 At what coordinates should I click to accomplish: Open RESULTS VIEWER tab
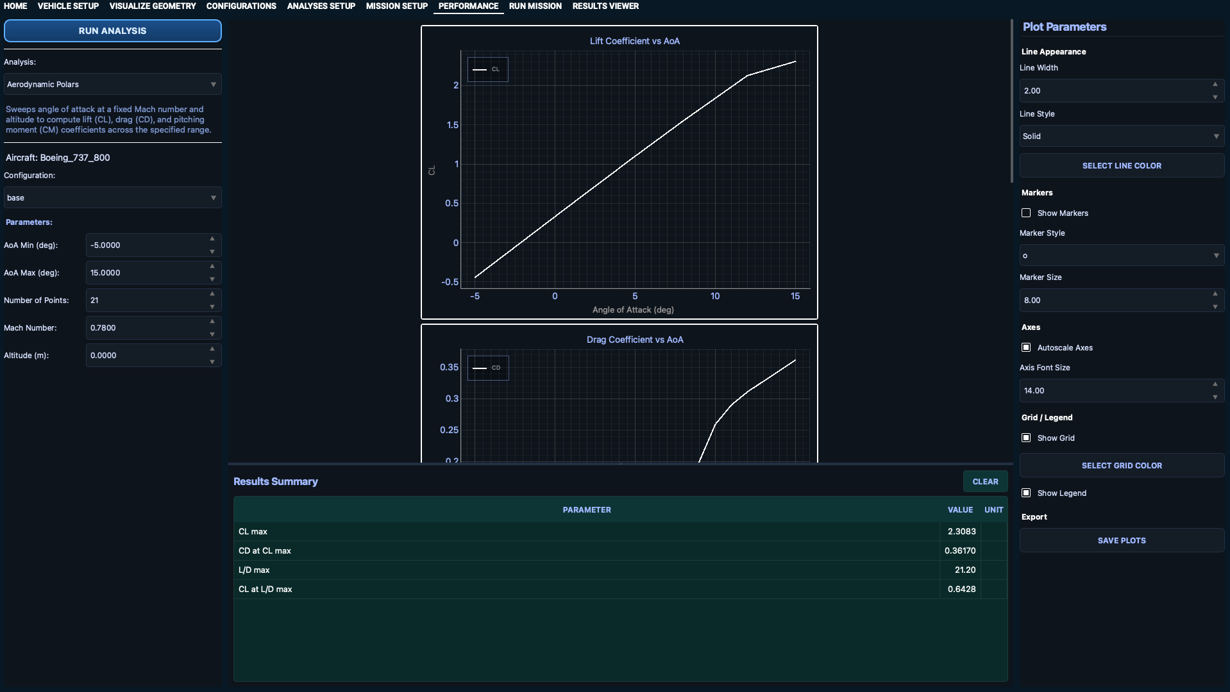click(x=605, y=6)
